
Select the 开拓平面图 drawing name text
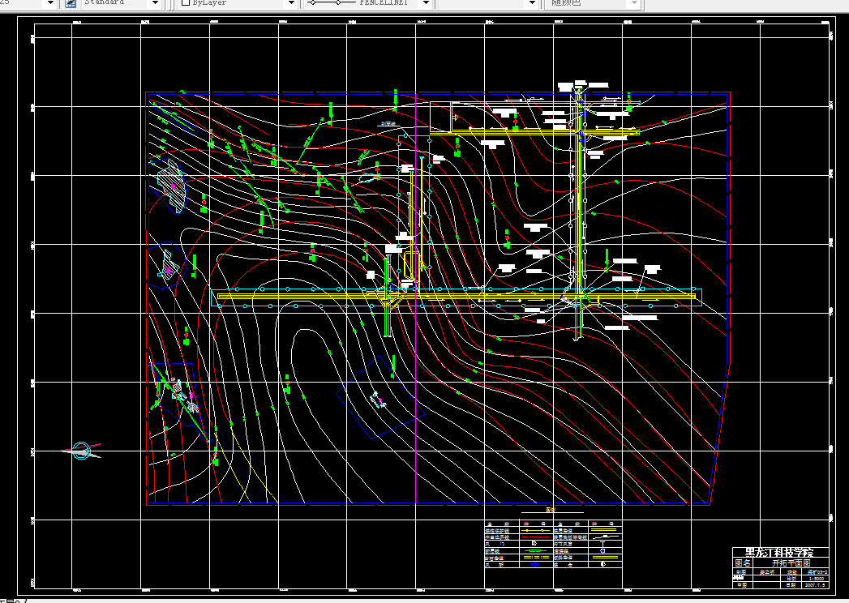(x=791, y=563)
